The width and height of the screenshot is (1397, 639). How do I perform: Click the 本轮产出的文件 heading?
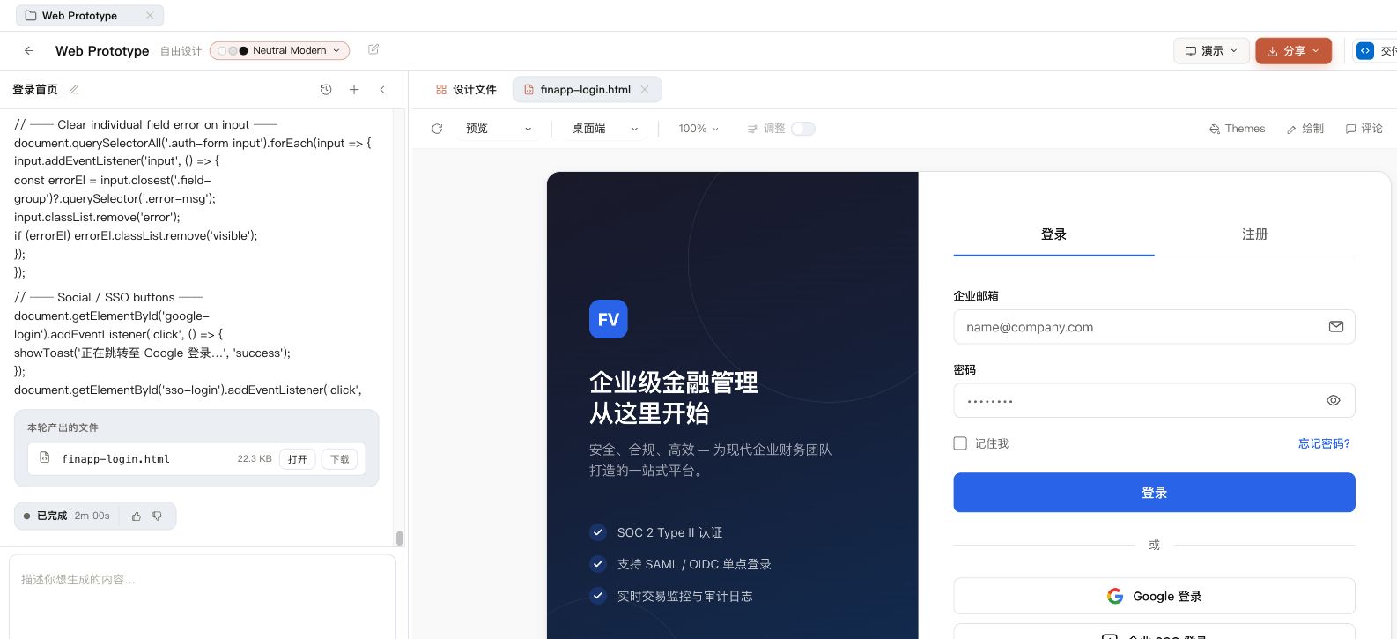coord(63,427)
